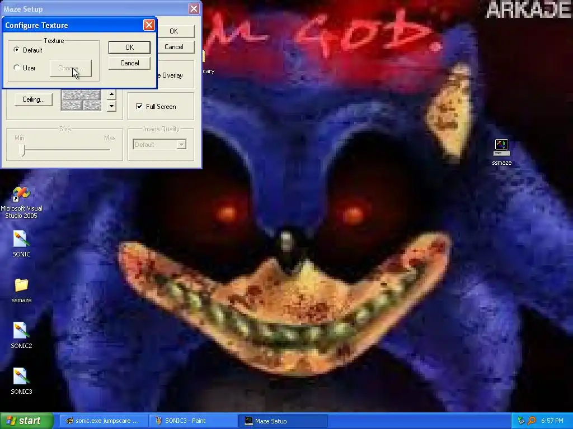Choose the Default texture radio button
The height and width of the screenshot is (429, 573).
coord(17,50)
